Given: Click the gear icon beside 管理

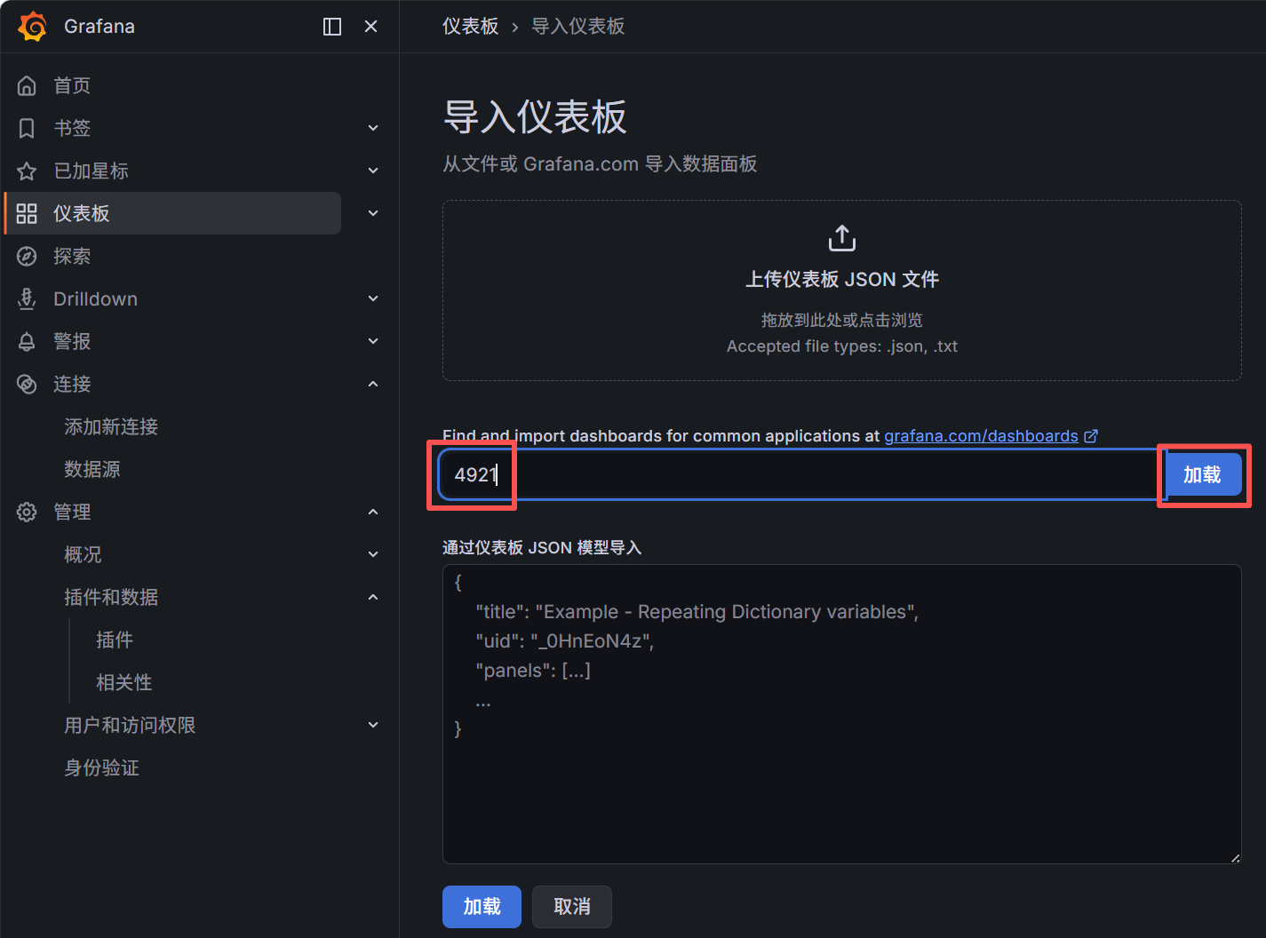Looking at the screenshot, I should [x=27, y=512].
